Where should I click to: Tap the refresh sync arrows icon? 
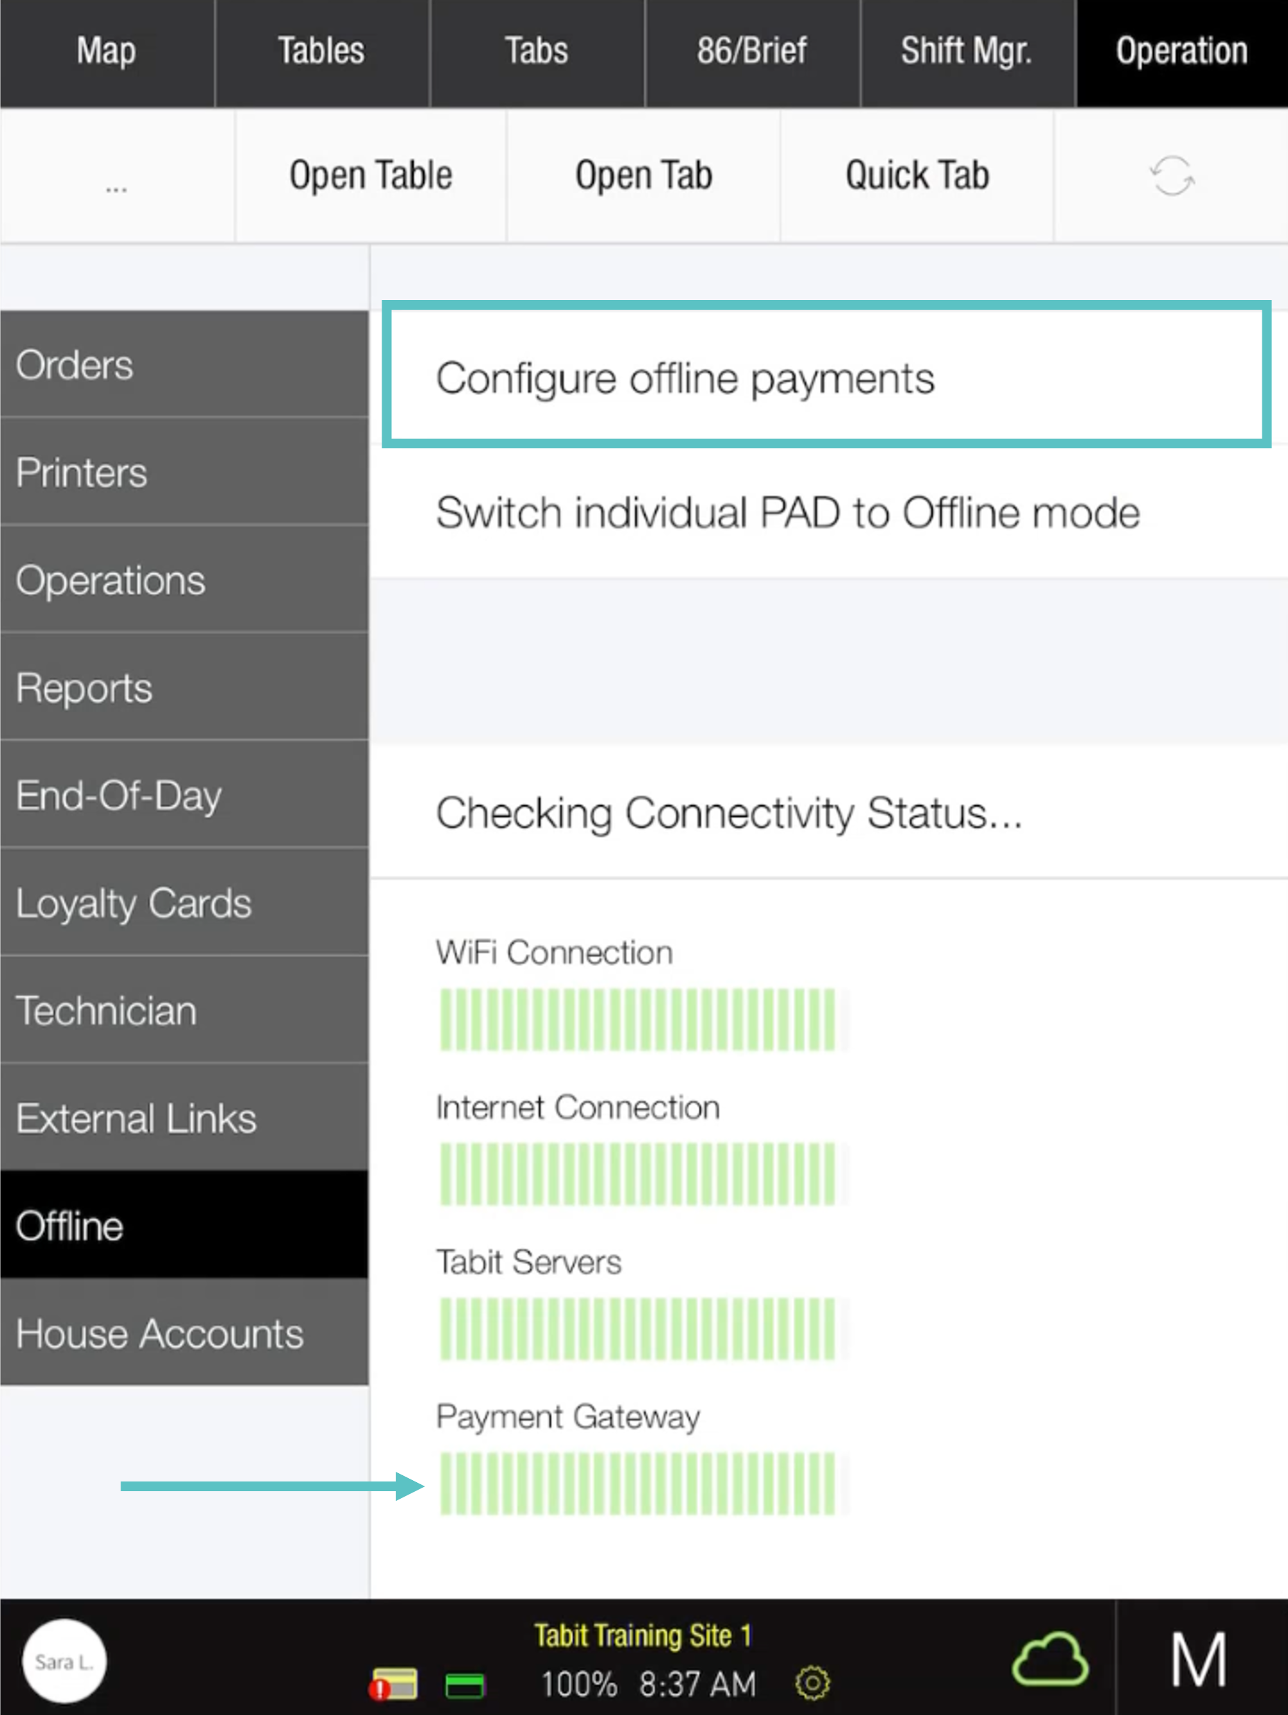pos(1171,176)
